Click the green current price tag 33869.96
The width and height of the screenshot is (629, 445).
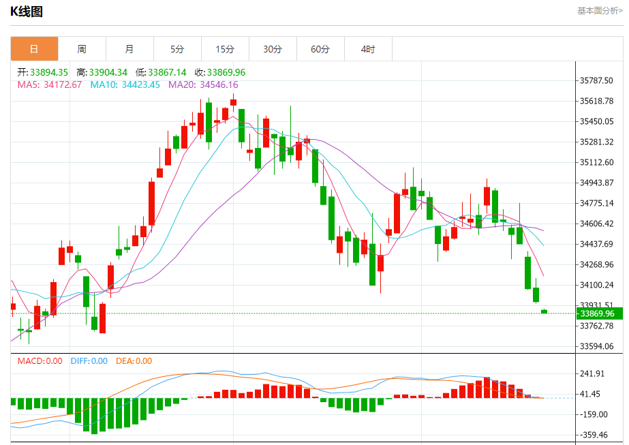(599, 313)
